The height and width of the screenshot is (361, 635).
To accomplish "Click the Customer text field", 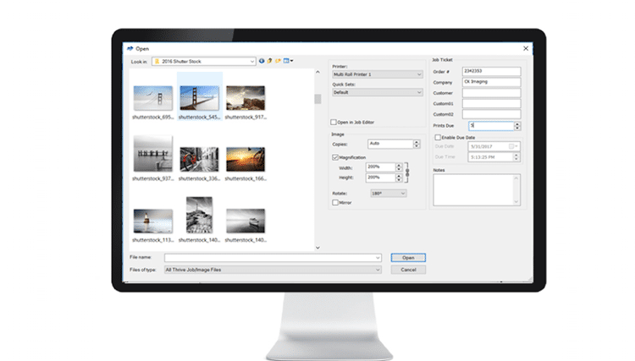I will [491, 92].
